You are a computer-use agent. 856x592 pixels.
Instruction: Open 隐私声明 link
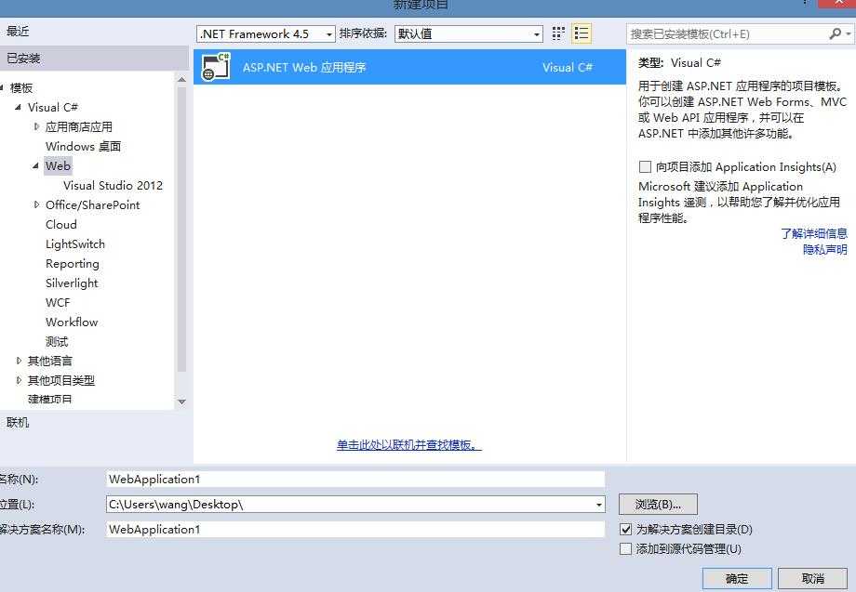point(825,249)
